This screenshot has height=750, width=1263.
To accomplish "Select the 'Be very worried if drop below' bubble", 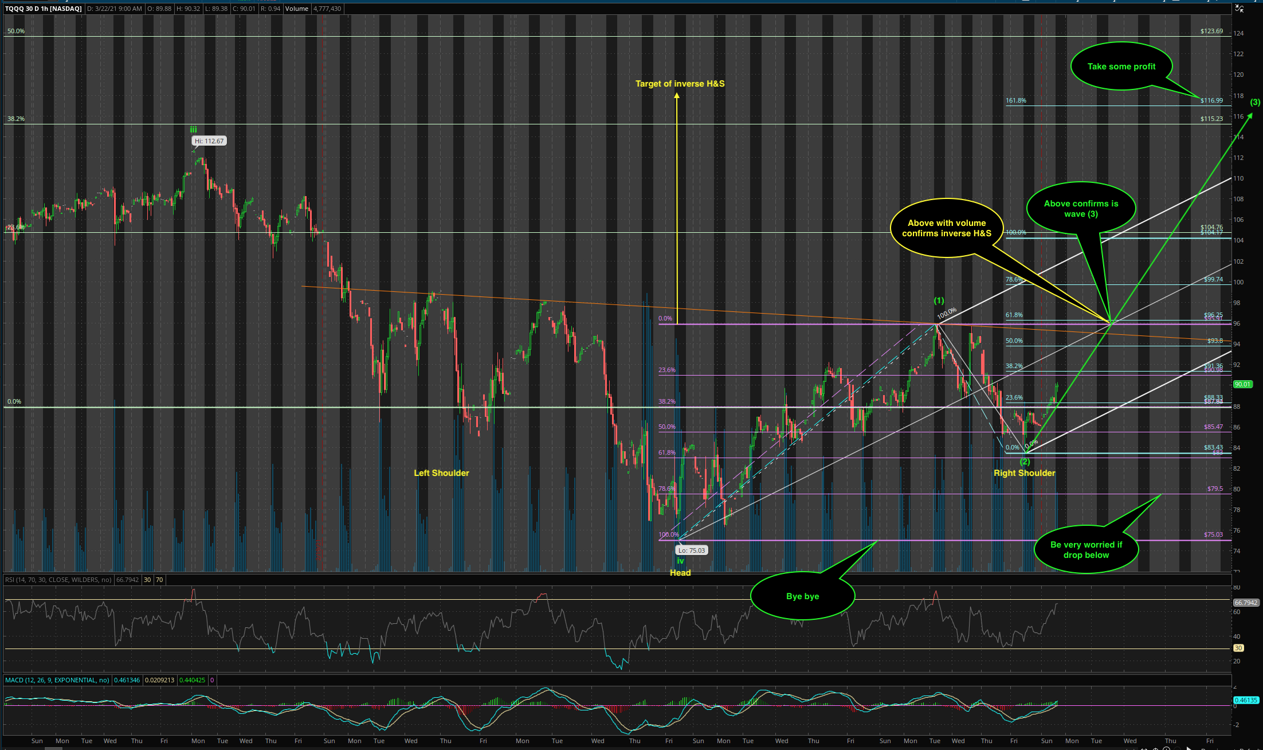I will tap(1086, 550).
